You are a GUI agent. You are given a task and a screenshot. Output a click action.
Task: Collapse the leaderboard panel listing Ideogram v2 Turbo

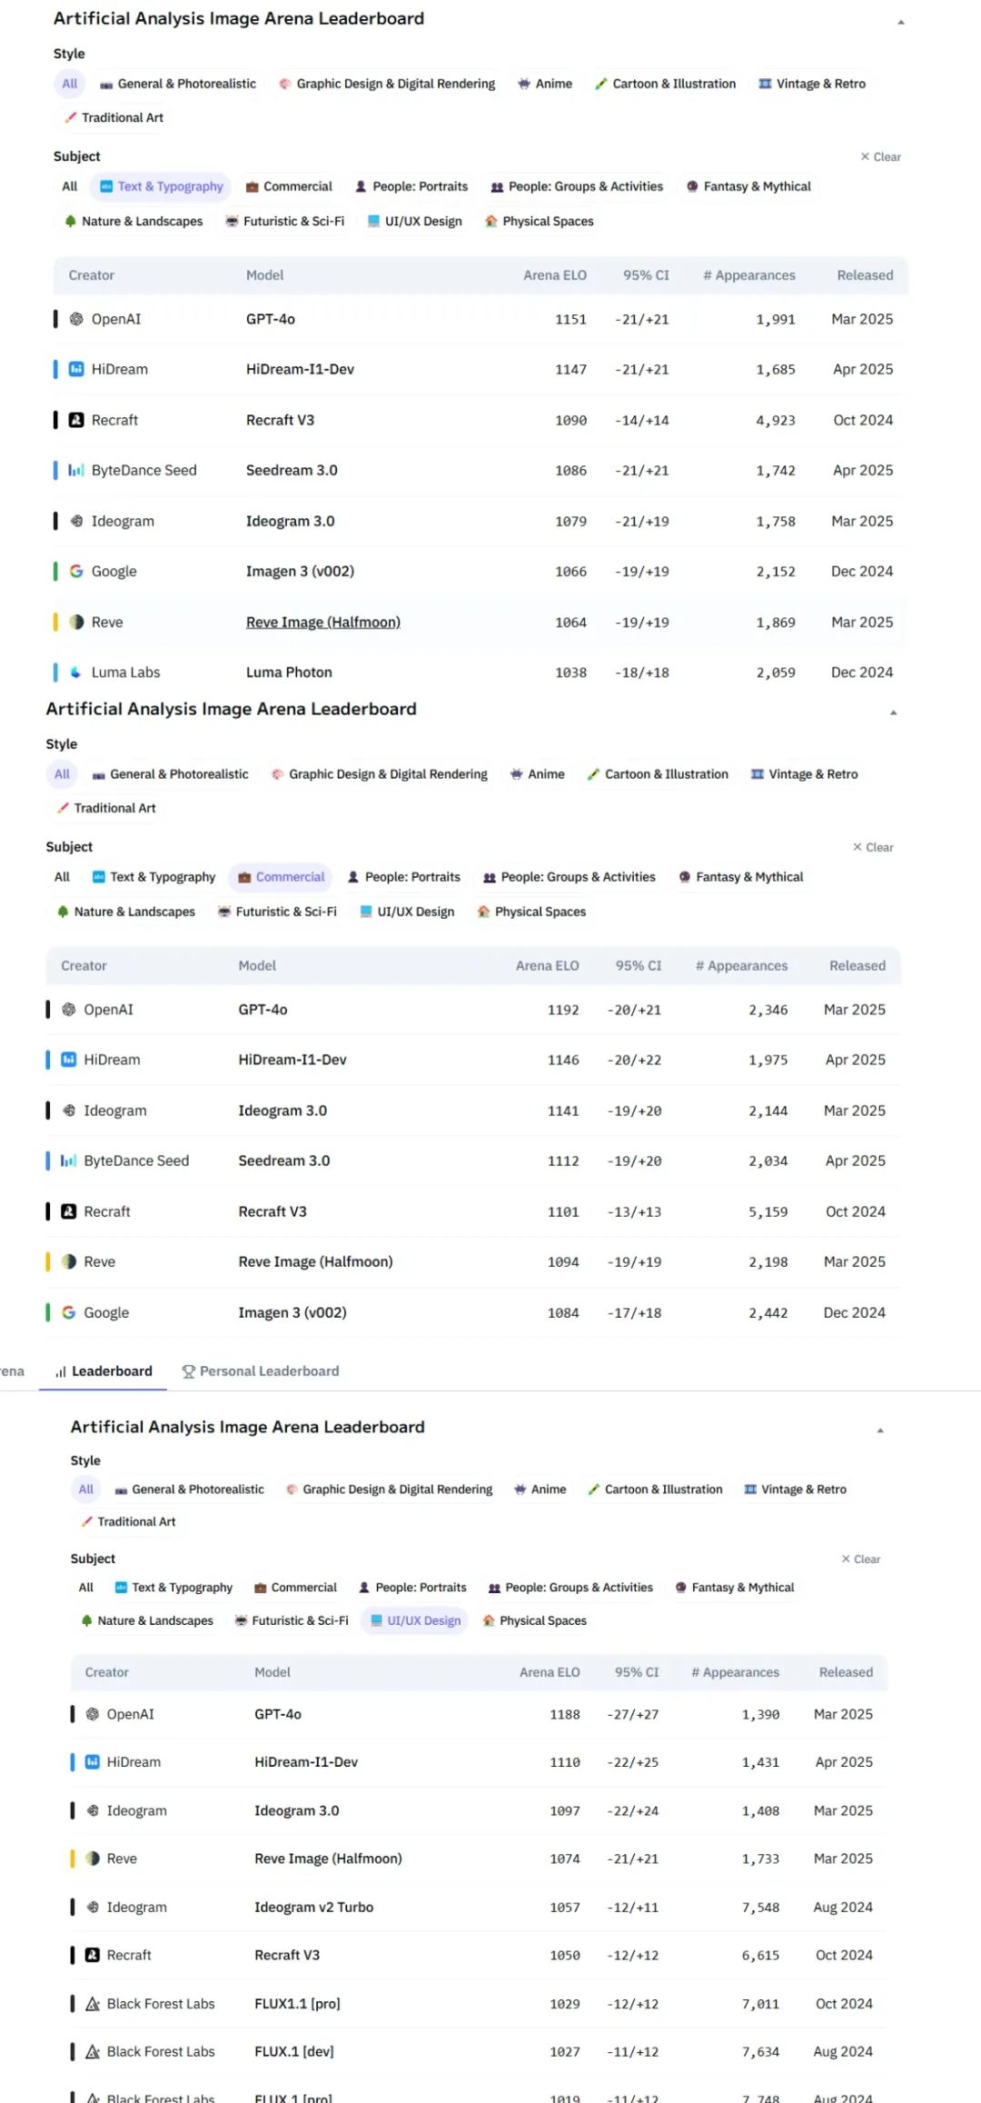tap(880, 1430)
